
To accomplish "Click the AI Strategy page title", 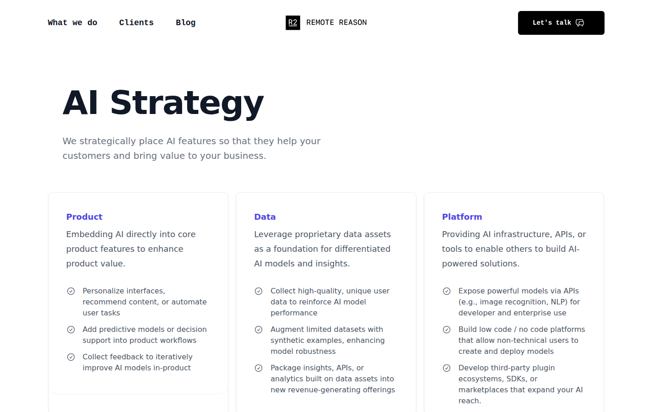I will tap(163, 103).
